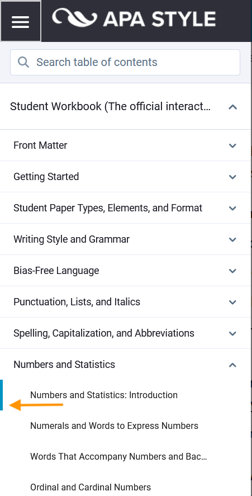
Task: Click the search magnifier icon
Action: pos(23,62)
